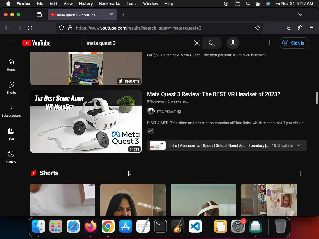Open the Firefox application menu

[312, 28]
